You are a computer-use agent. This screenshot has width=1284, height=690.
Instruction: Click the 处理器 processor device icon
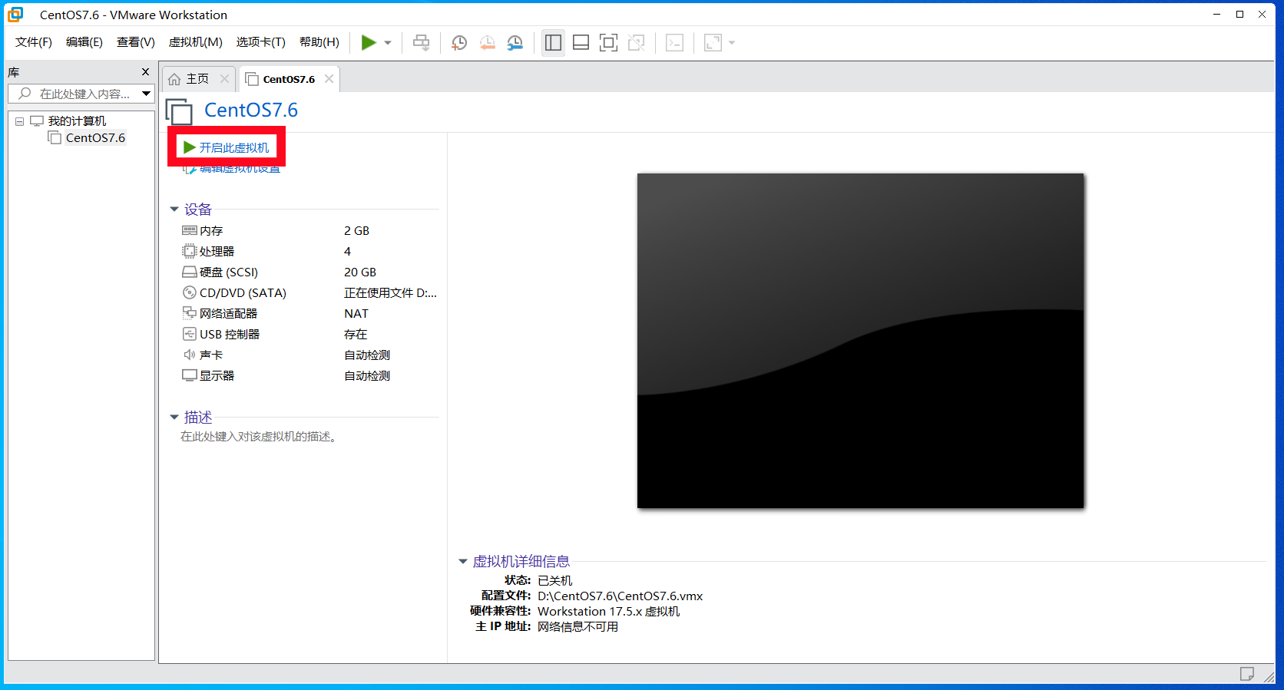tap(190, 251)
